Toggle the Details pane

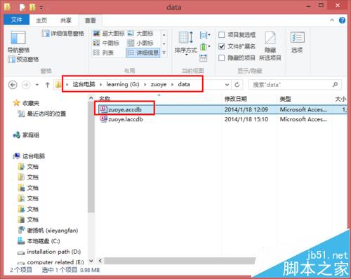pyautogui.click(x=62, y=34)
